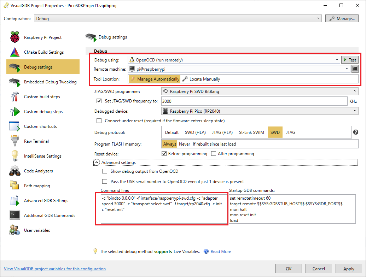The width and height of the screenshot is (366, 277).
Task: Click the Embedded Debug Tweaking chip icon
Action: [15, 82]
